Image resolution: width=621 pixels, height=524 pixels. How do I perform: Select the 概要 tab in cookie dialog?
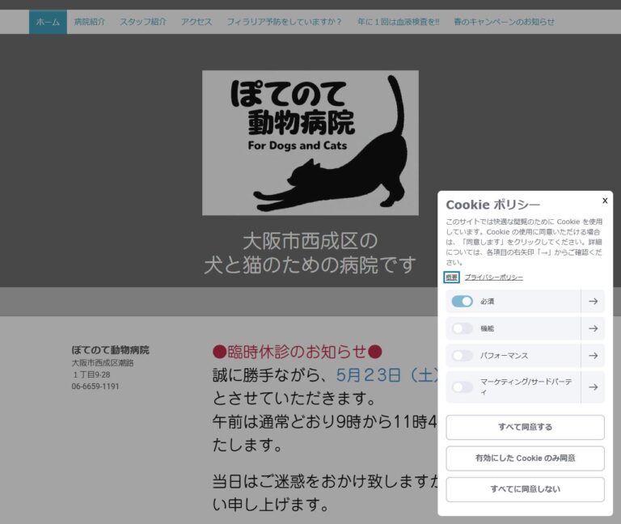coord(451,277)
